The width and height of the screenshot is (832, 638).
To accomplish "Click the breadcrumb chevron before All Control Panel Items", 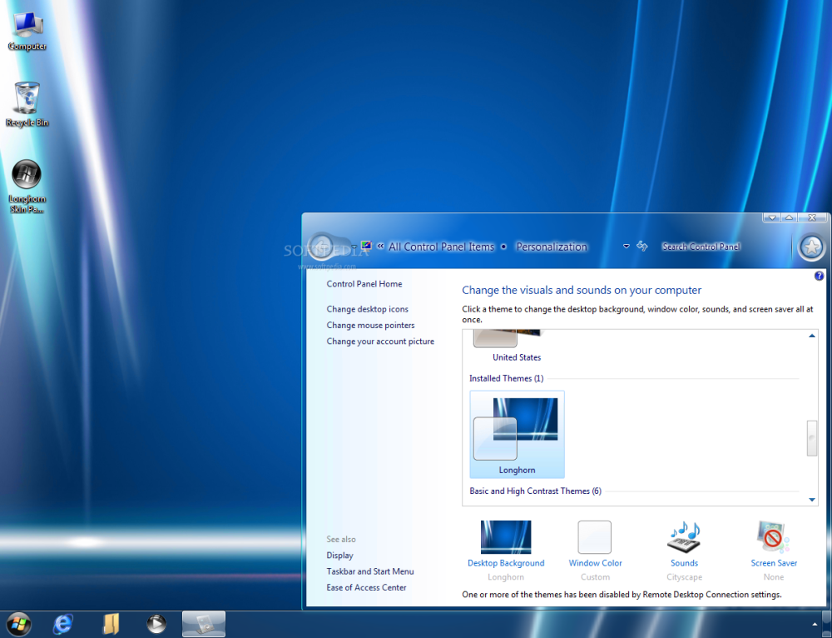I will 379,247.
